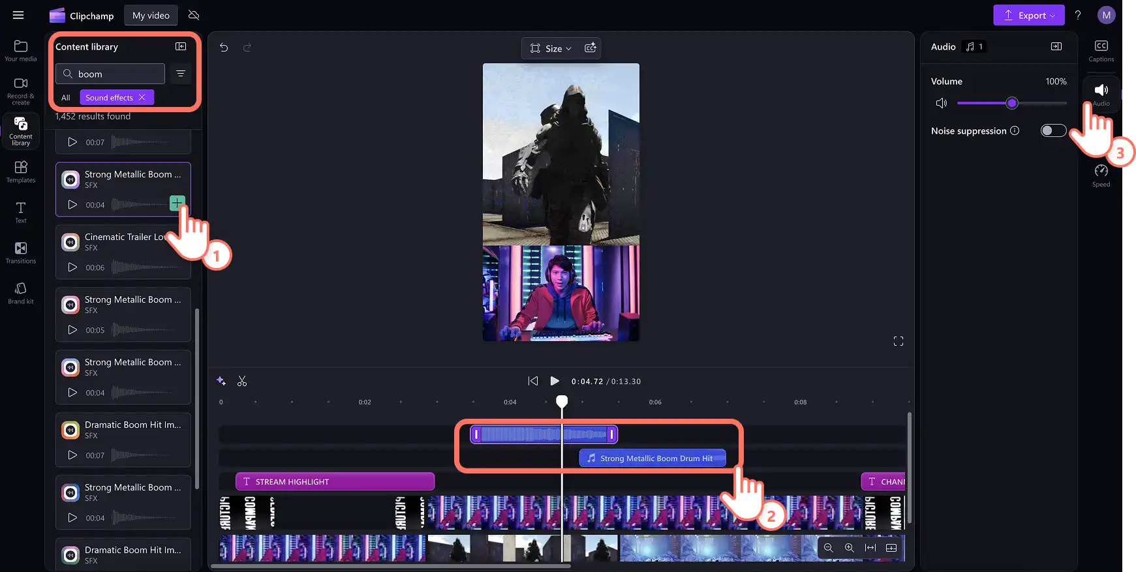Viewport: 1136px width, 572px height.
Task: Expand the Size dropdown
Action: (x=552, y=48)
